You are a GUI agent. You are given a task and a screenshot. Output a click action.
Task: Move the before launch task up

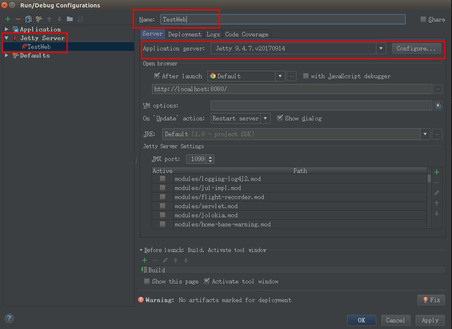[x=176, y=260]
